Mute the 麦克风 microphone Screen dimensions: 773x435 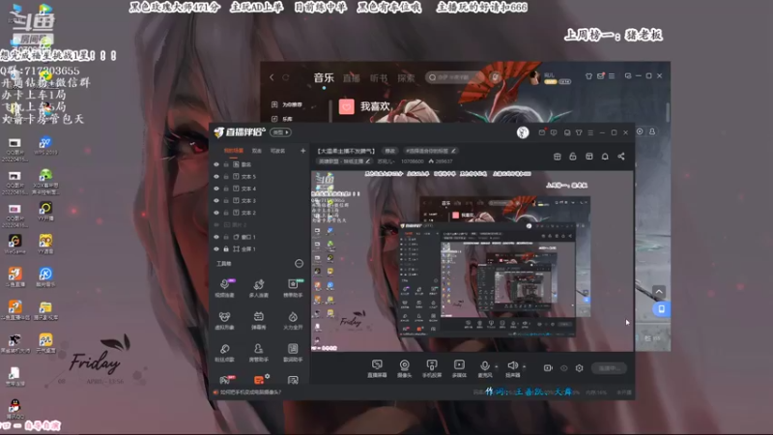485,368
